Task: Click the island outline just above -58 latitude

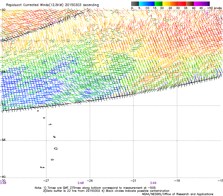Action: (55, 137)
